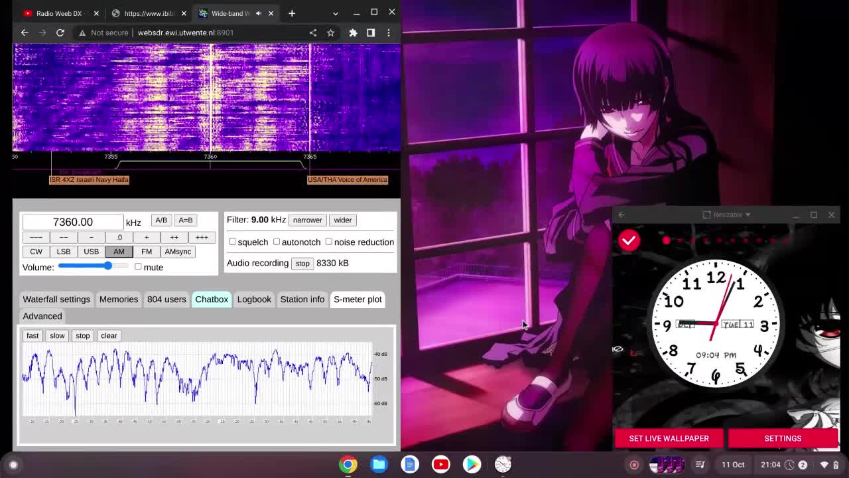Stop the audio recording

pyautogui.click(x=302, y=264)
